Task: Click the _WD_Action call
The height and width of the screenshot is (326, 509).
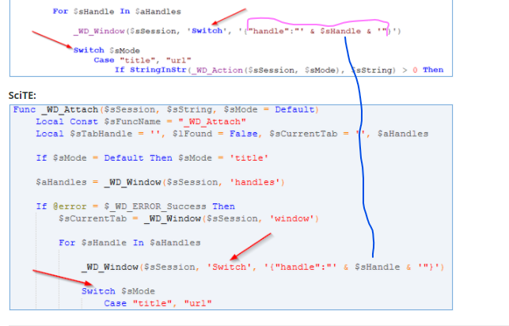Action: (x=217, y=70)
